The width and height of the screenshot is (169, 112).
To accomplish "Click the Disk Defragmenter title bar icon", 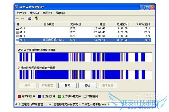I will [17, 6].
